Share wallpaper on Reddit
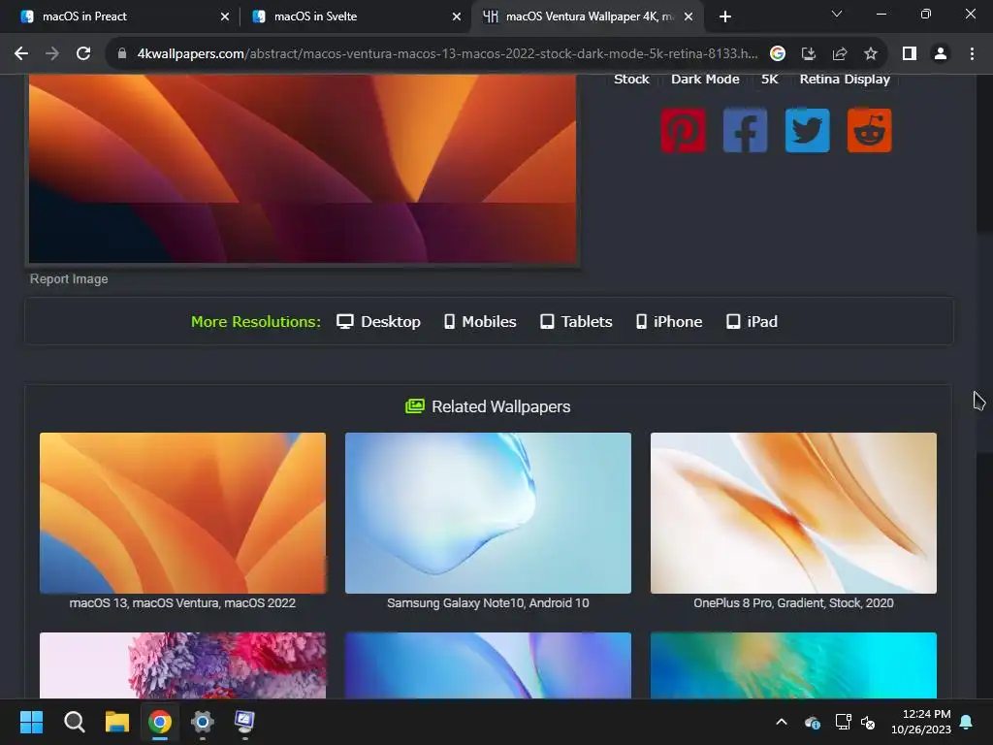The width and height of the screenshot is (993, 745). pyautogui.click(x=869, y=131)
